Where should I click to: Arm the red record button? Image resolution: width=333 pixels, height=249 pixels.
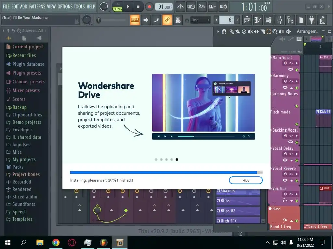(149, 7)
